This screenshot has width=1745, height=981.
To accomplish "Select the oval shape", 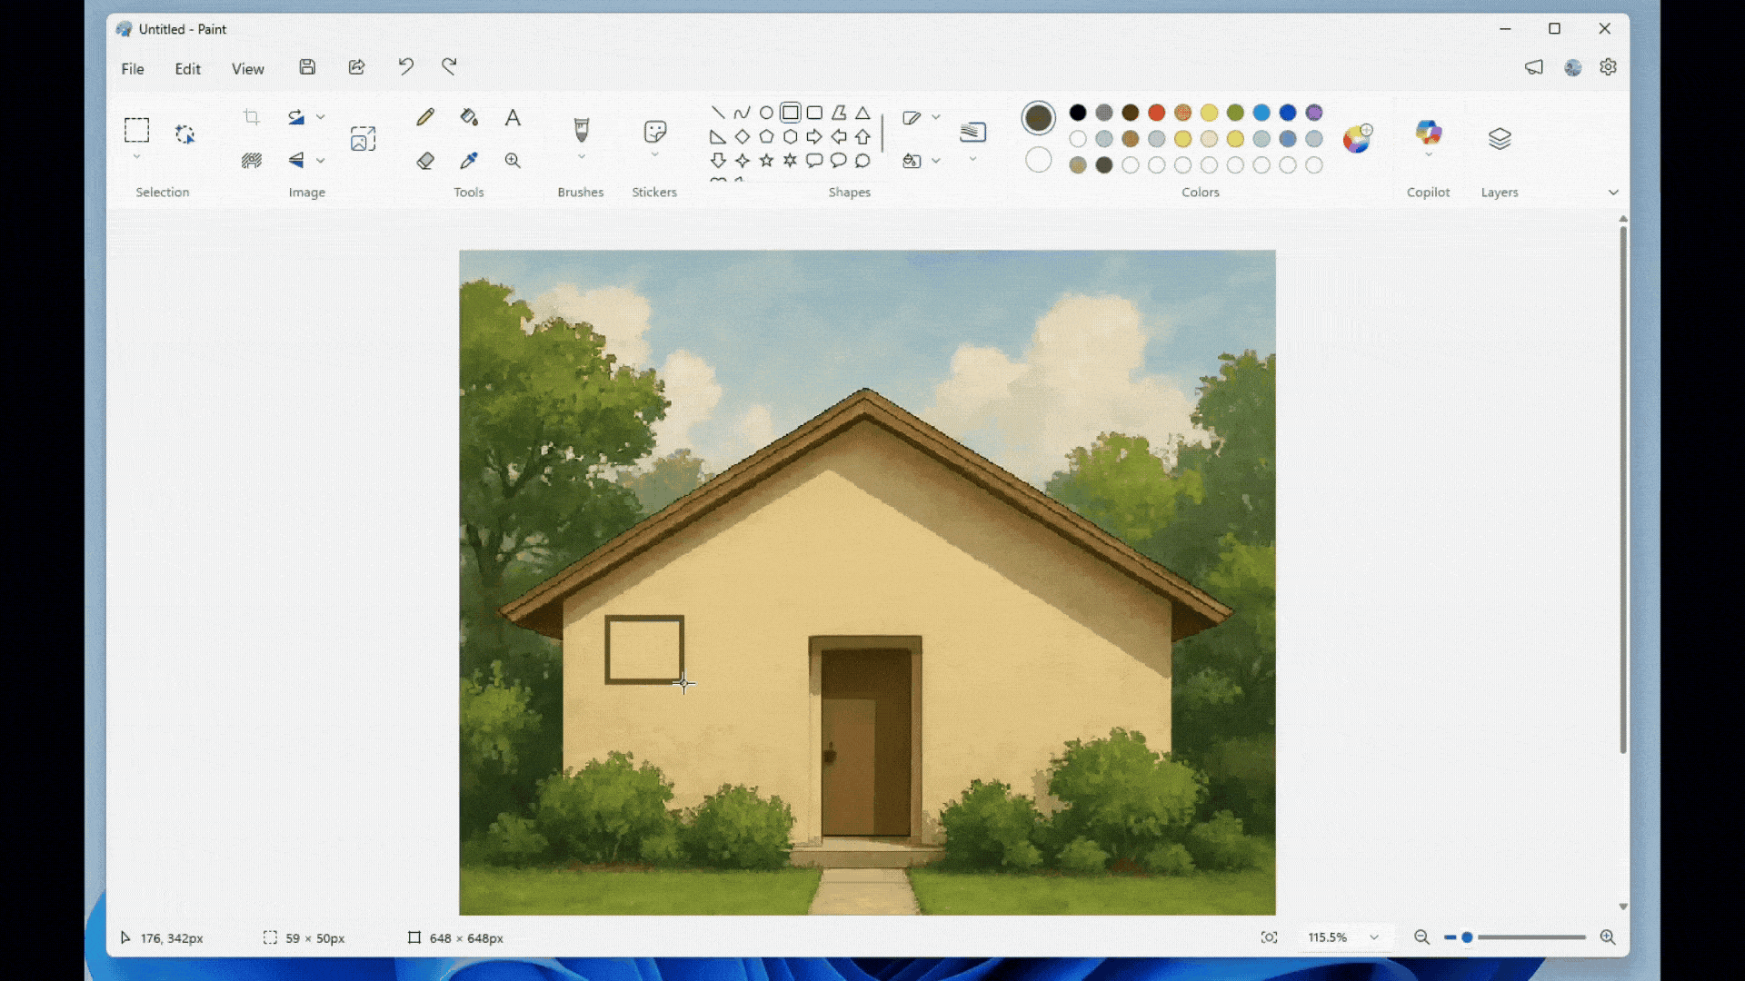I will (766, 112).
